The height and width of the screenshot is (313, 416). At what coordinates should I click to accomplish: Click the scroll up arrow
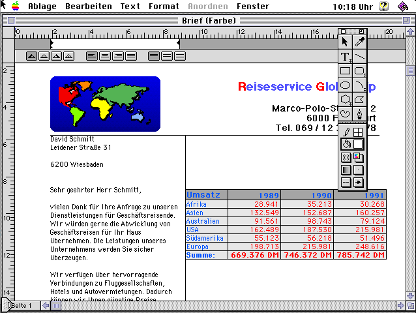[x=410, y=31]
